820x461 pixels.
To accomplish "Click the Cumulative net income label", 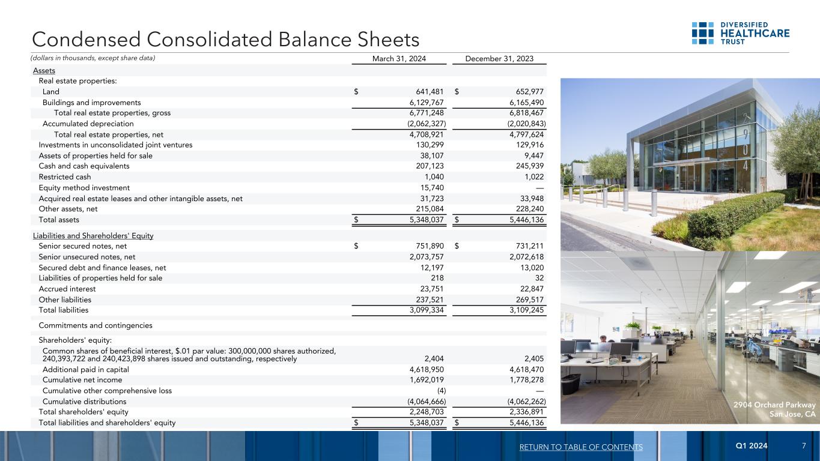I will (82, 380).
